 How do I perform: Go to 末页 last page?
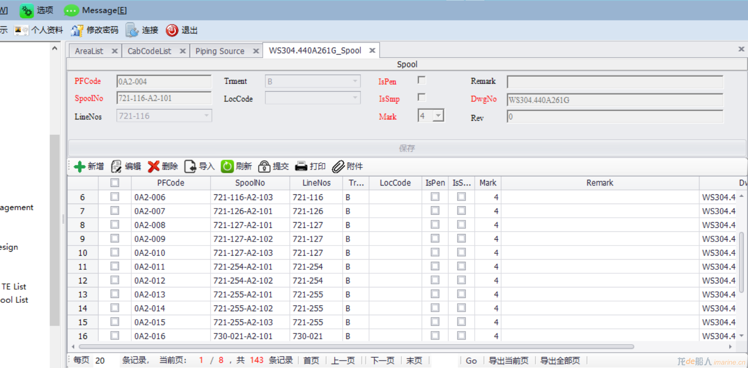[x=414, y=361]
